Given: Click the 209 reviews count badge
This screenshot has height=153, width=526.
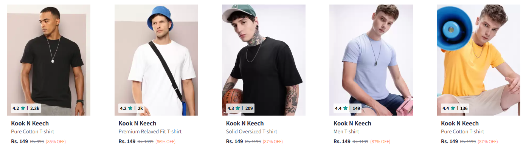Looking at the screenshot, I should tap(249, 108).
